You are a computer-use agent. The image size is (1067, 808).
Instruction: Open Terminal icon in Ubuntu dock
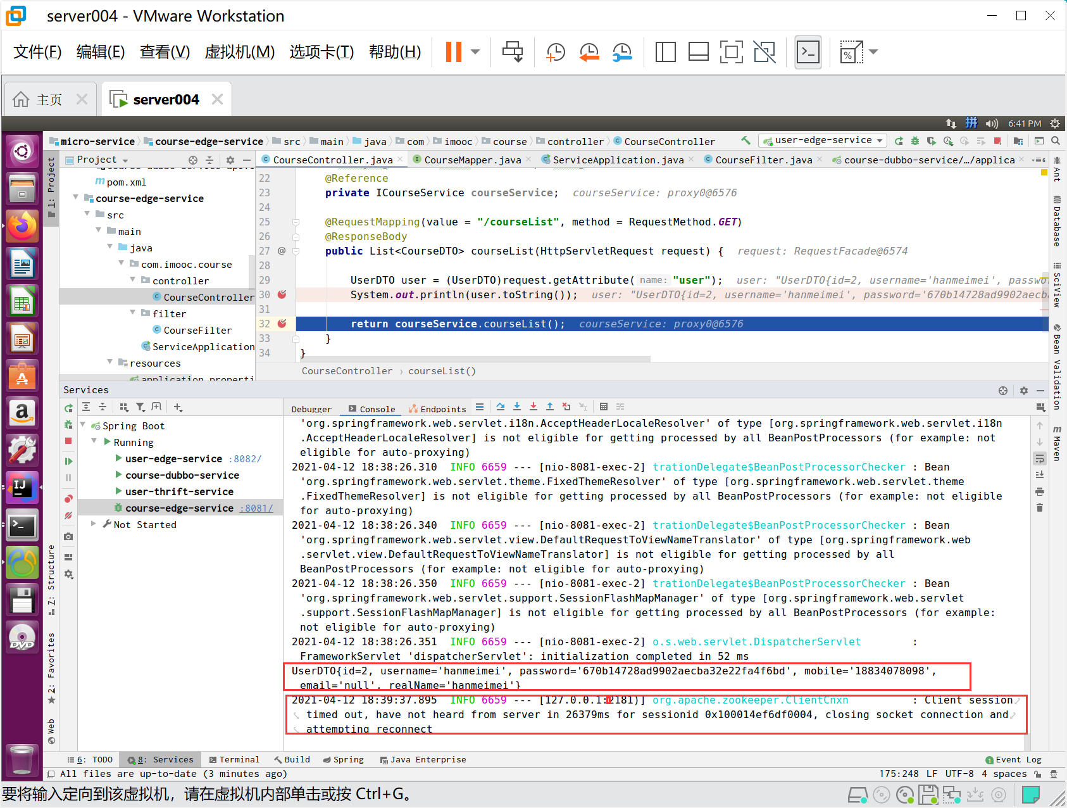(22, 525)
